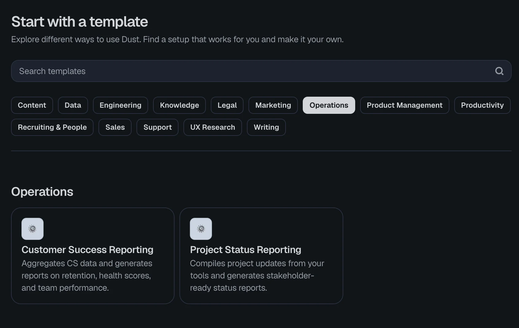Select the Productivity category filter

(x=482, y=105)
